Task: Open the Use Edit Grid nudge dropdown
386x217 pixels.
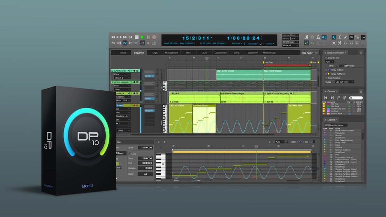Action: pyautogui.click(x=344, y=82)
